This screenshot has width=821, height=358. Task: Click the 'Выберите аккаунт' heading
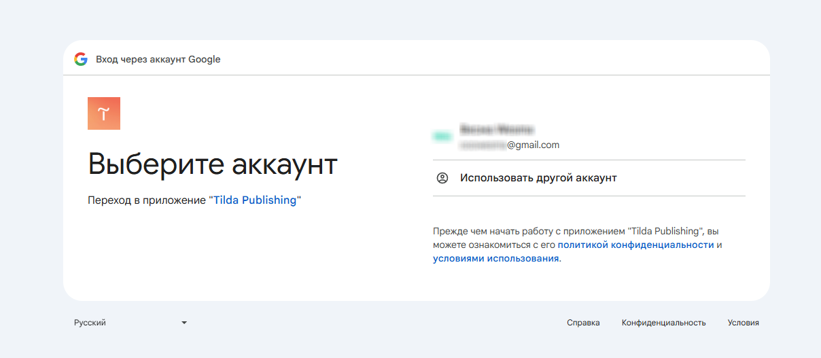(213, 164)
